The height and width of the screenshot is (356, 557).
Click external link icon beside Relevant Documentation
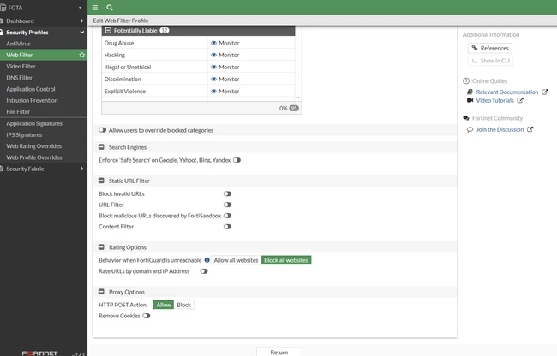[544, 92]
